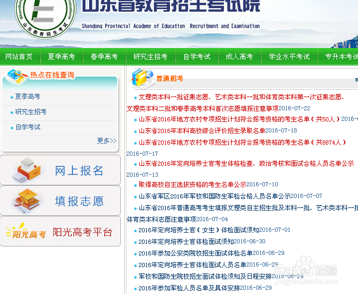Screen dimensions: 358x294
Task: Open 专升本考试 navigation item
Action: click(341, 56)
